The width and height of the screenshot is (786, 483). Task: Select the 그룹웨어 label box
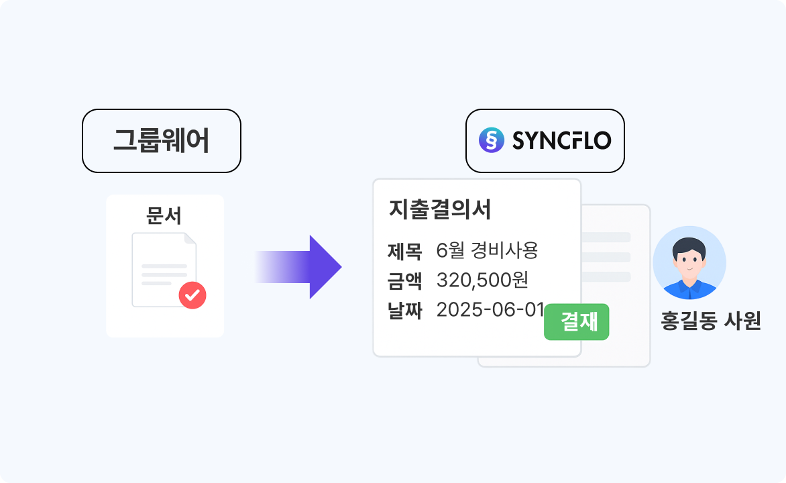(x=161, y=141)
